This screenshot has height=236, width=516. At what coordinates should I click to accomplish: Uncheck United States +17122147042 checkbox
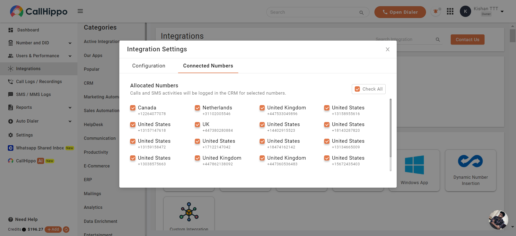click(197, 141)
